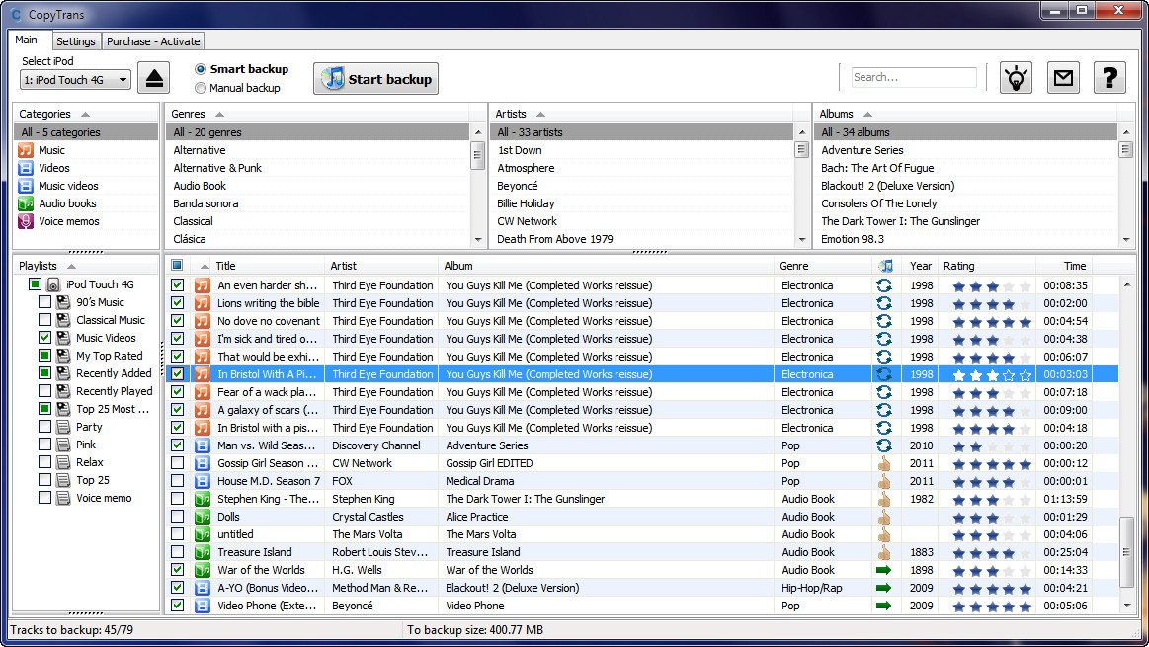Open the Select iPod dropdown
The width and height of the screenshot is (1149, 647).
click(75, 80)
